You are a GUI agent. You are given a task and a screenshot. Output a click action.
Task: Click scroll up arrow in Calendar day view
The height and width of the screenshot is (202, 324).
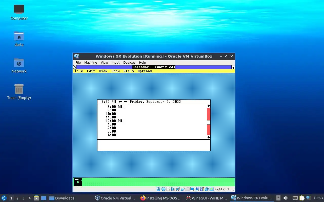click(209, 106)
